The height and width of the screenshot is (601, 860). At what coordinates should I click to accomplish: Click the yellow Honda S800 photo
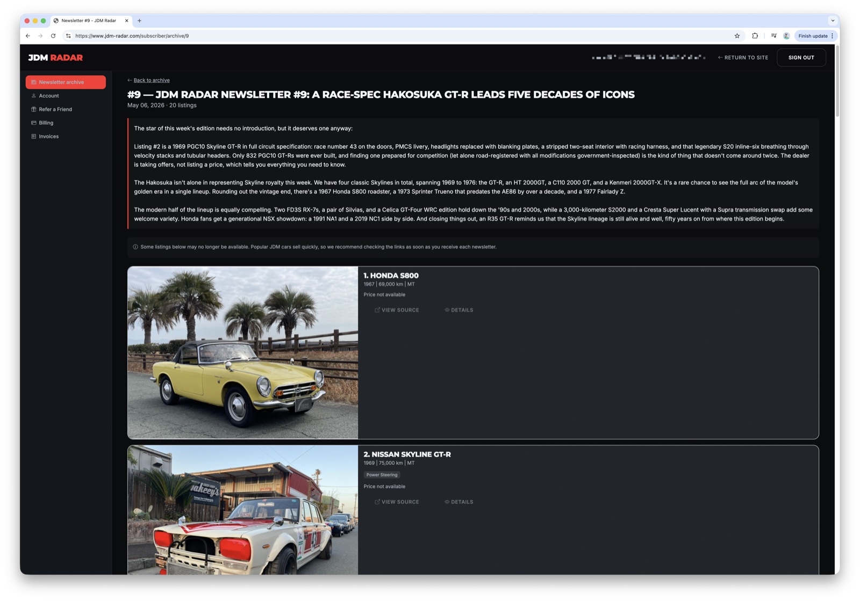pyautogui.click(x=243, y=353)
